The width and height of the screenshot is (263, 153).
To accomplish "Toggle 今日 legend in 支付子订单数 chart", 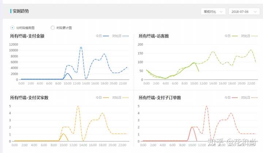I will click(x=230, y=98).
